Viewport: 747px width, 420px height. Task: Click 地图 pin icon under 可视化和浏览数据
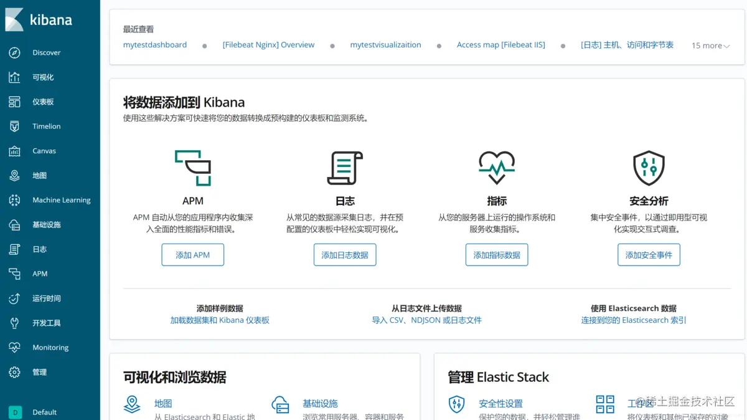click(132, 404)
